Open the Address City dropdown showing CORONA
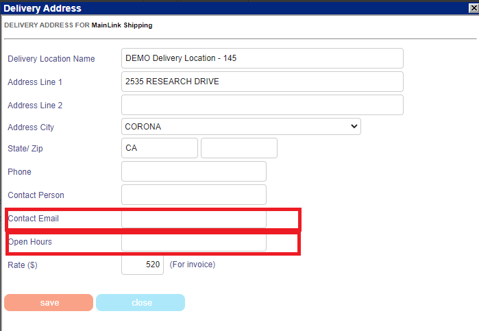 (x=241, y=127)
